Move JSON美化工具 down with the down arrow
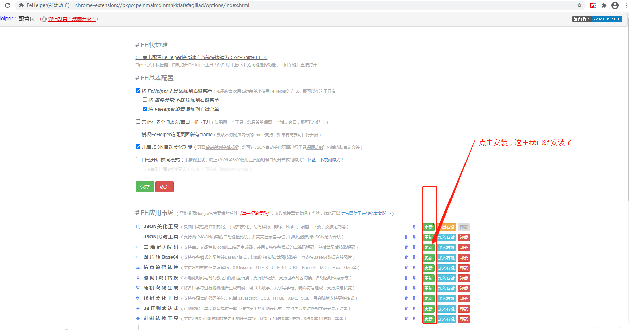The height and width of the screenshot is (330, 629). (414, 227)
